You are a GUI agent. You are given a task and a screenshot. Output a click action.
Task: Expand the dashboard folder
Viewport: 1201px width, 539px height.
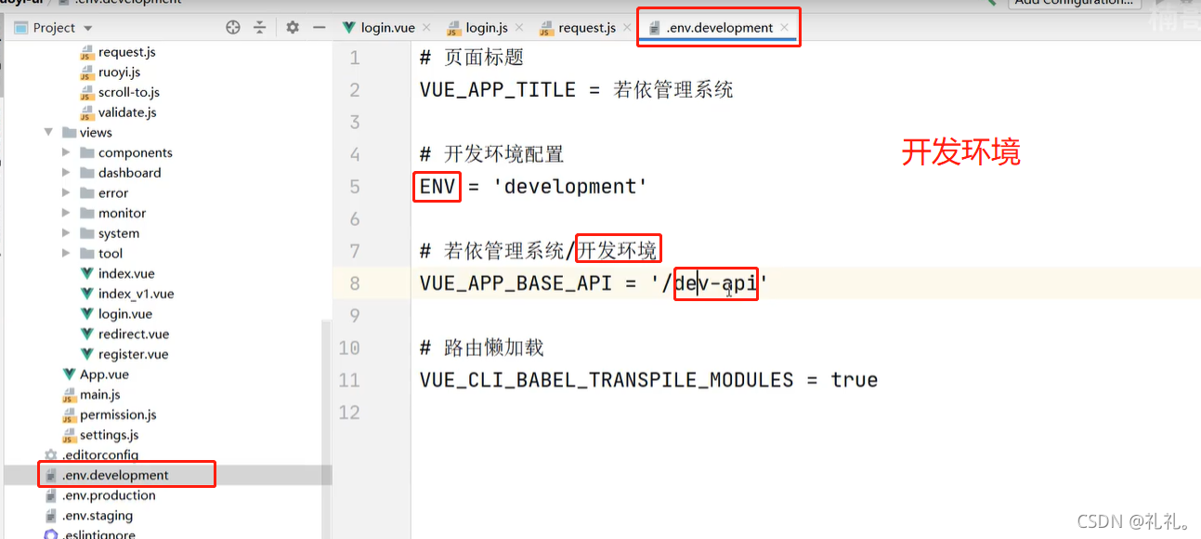click(66, 173)
